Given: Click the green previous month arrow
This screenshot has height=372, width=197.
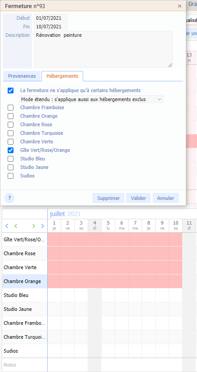Looking at the screenshot, I should 16,226.
